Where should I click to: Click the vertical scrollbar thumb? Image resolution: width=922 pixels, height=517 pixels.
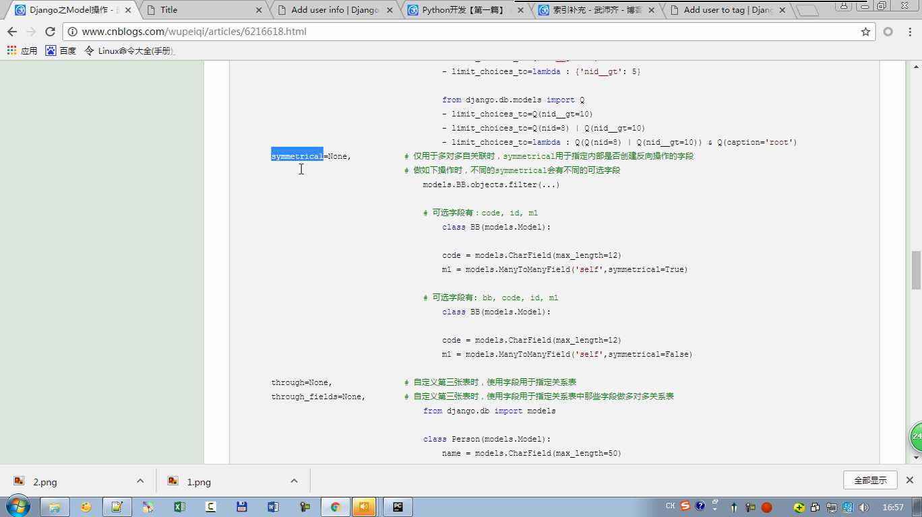916,270
